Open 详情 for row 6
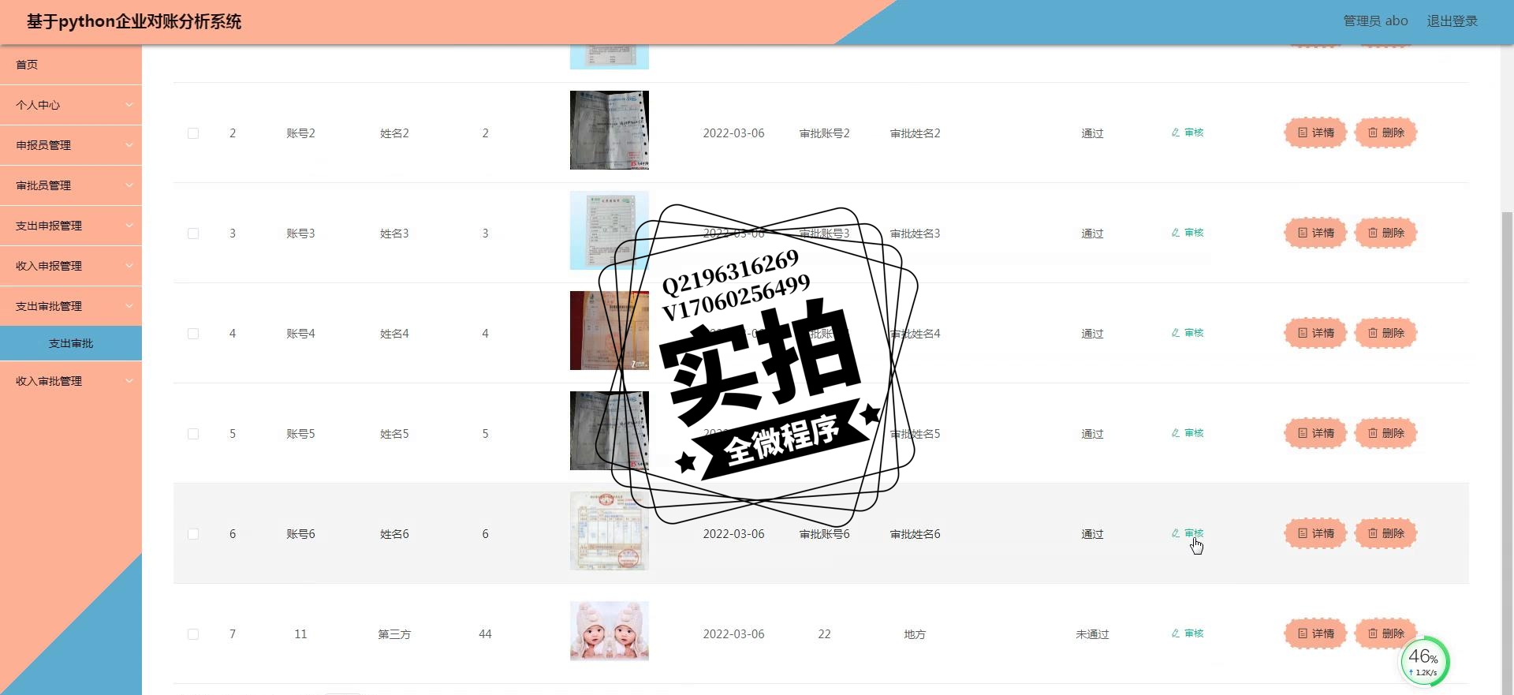 [1315, 533]
